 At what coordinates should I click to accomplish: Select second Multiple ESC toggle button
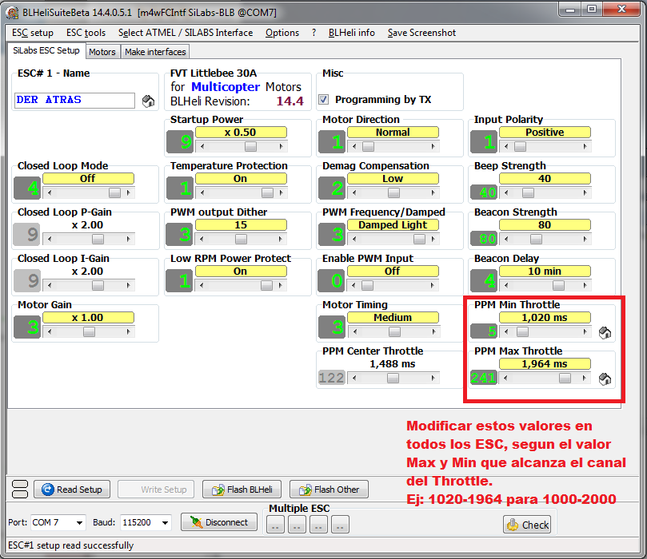pos(297,525)
